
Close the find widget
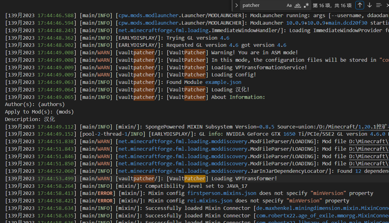(388, 5)
